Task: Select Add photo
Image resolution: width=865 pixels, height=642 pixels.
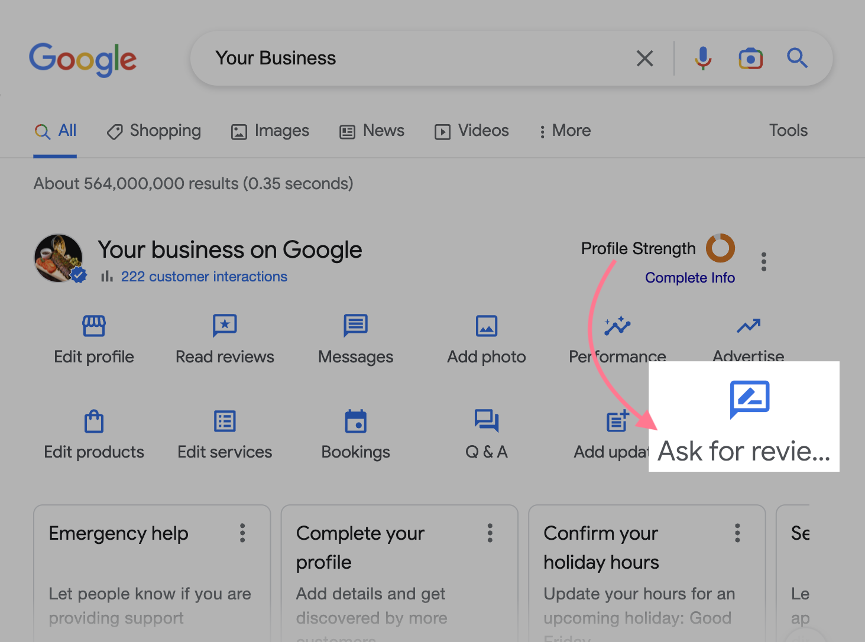Action: tap(486, 326)
